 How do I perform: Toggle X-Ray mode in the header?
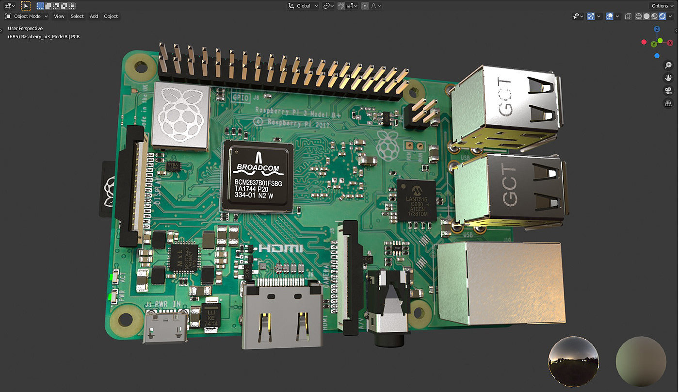coord(629,16)
